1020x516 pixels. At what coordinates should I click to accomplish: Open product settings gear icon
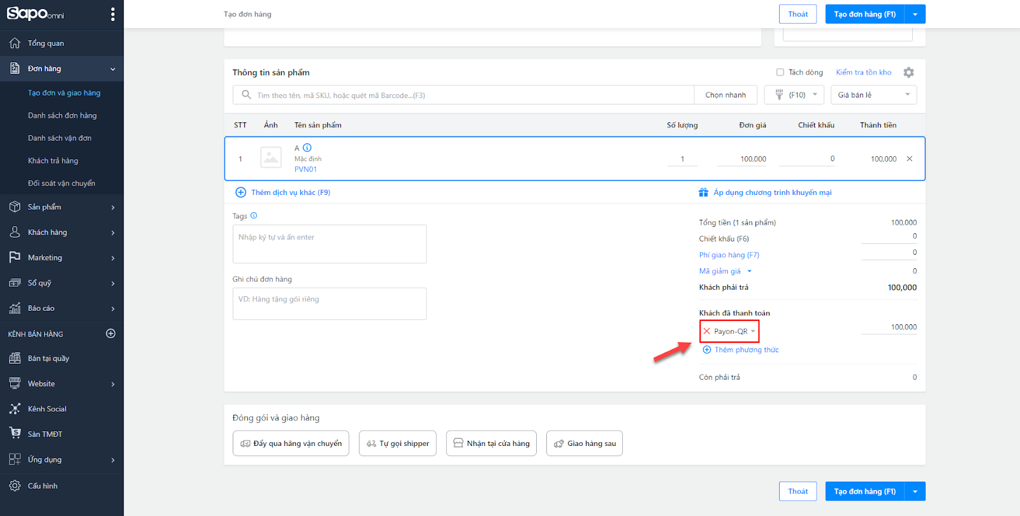908,73
